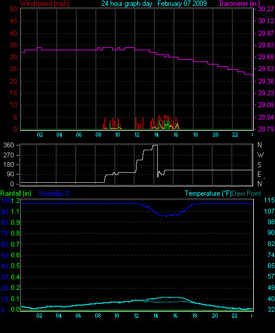
Task: Click the Humidity % legend label
Action: tap(54, 193)
